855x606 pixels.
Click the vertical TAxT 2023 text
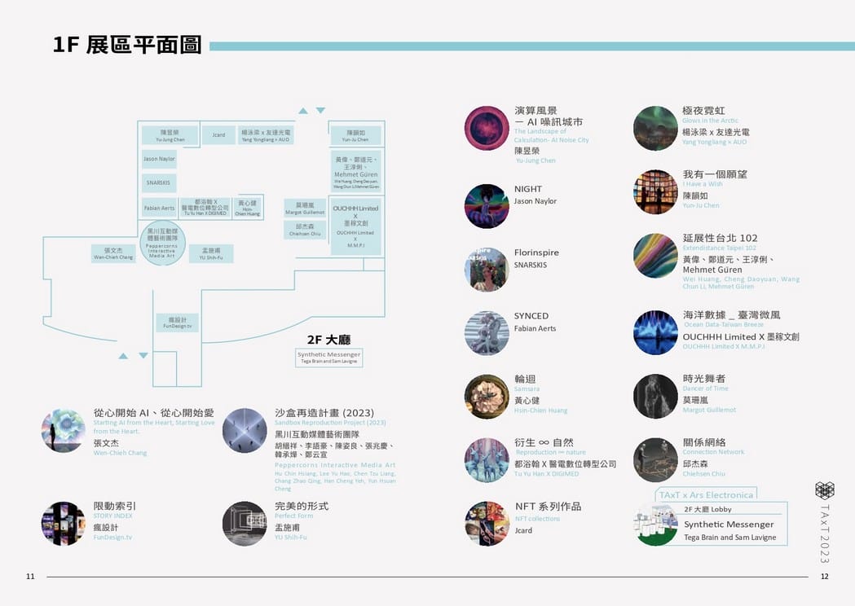coord(825,534)
